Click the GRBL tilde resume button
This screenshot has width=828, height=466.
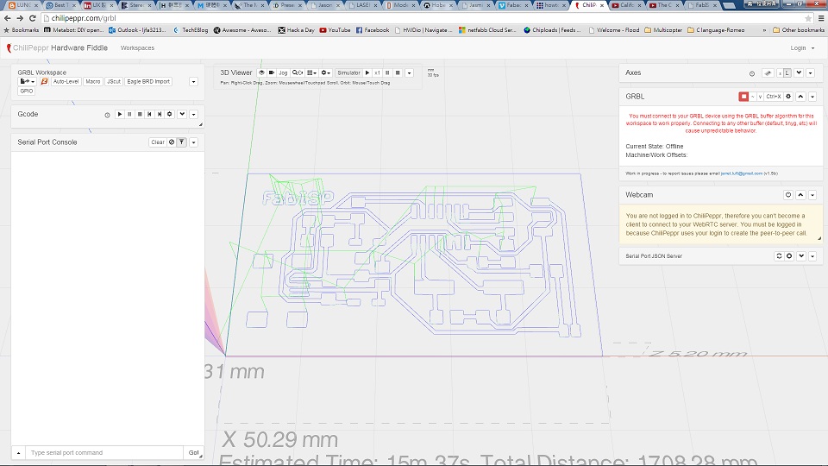coord(753,96)
